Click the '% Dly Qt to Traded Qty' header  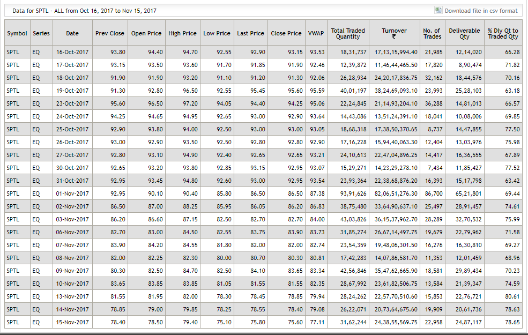pyautogui.click(x=503, y=33)
